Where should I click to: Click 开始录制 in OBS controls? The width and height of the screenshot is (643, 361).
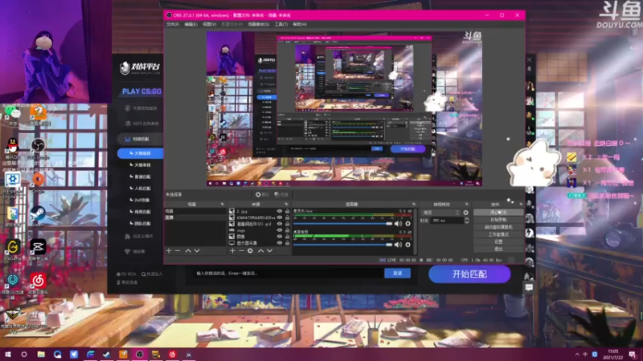(498, 220)
